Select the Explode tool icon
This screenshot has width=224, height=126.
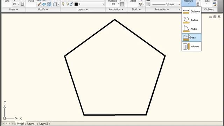tap(44, 4)
